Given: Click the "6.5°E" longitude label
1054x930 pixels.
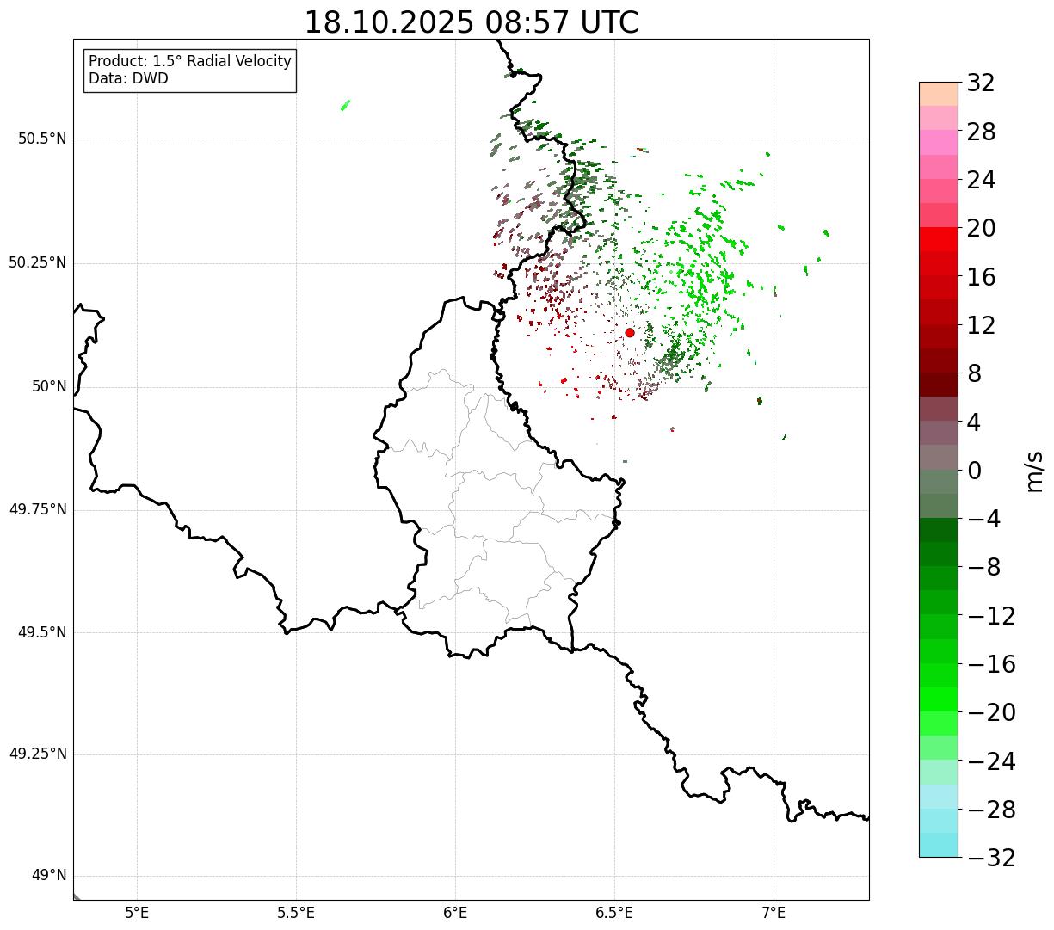Looking at the screenshot, I should click(614, 912).
